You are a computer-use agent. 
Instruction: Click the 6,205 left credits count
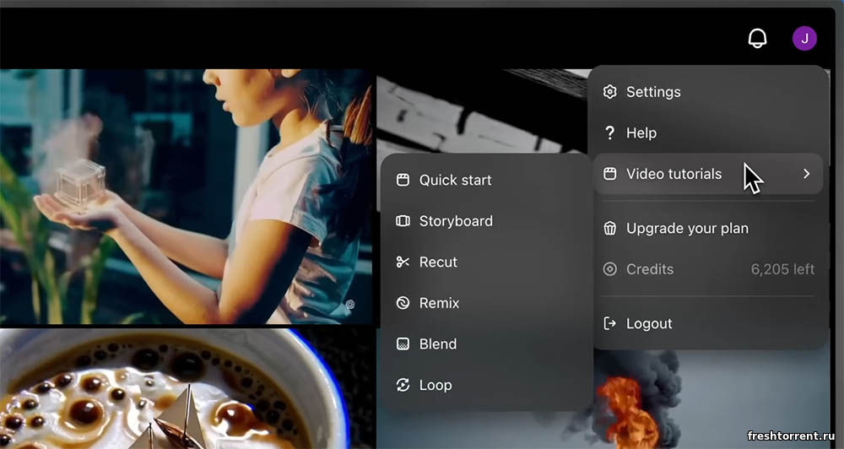coord(782,269)
